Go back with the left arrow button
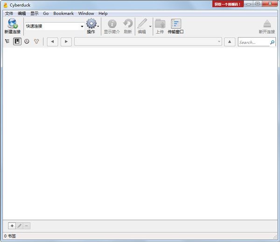 (52, 42)
